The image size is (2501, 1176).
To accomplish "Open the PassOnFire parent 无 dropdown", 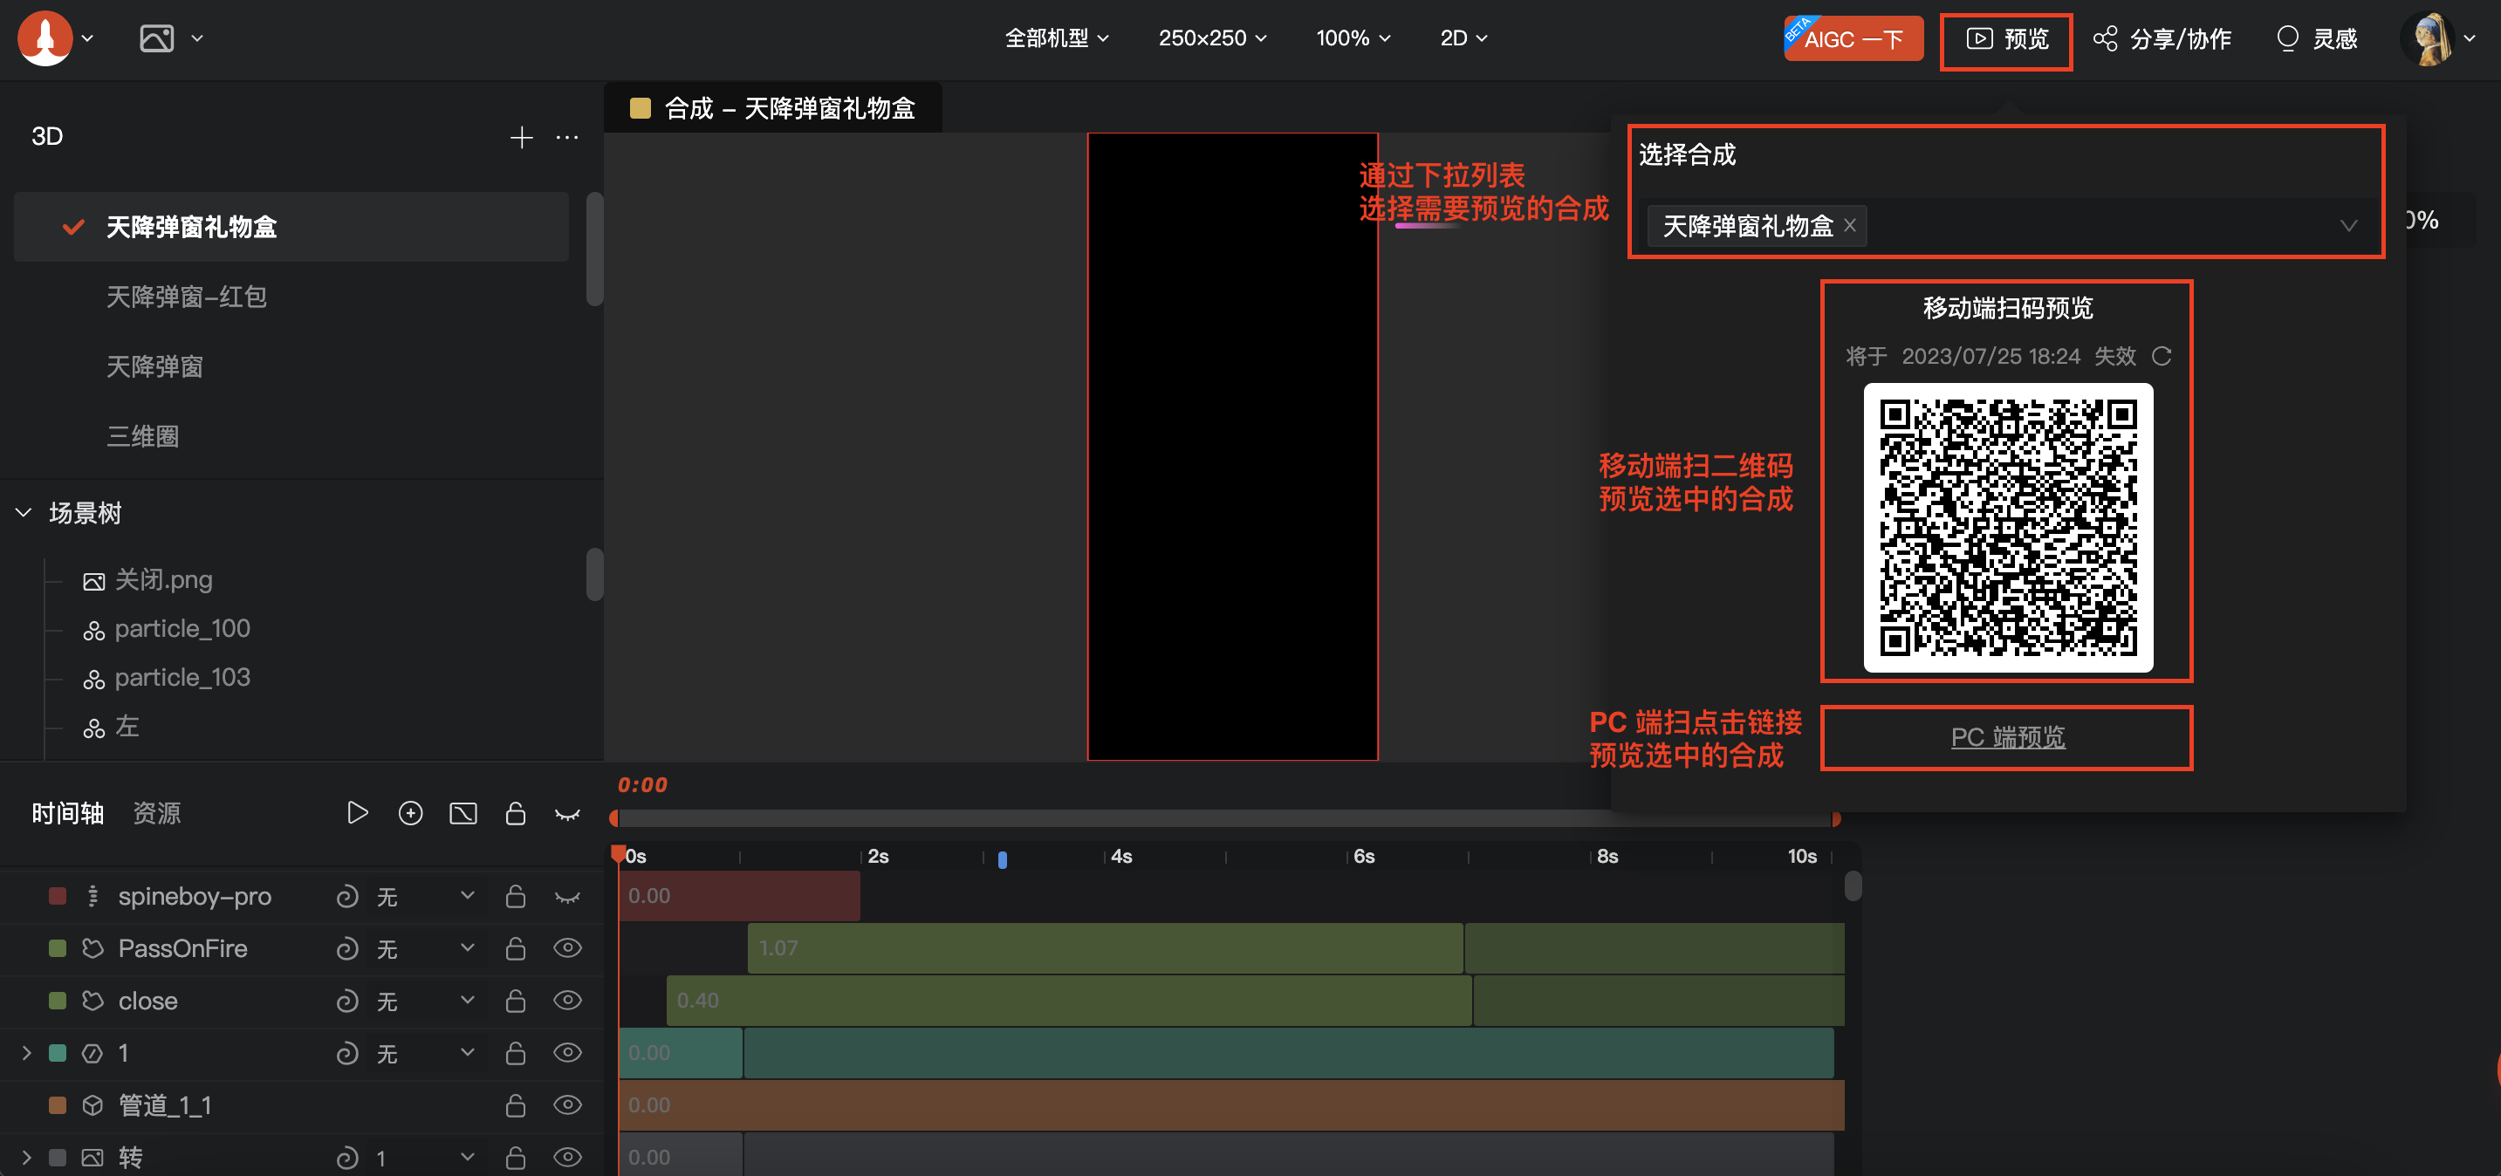I will [426, 949].
